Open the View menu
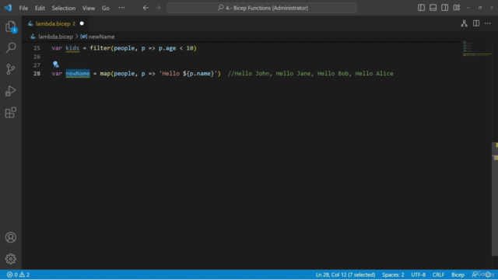498x280 pixels. pos(89,8)
